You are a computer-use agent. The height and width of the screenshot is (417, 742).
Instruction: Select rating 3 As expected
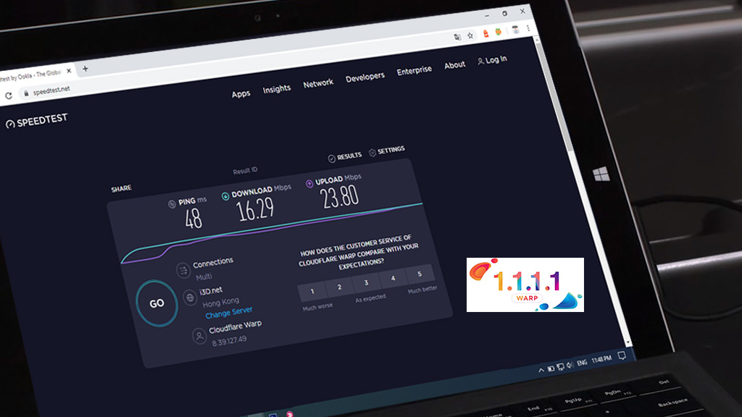click(x=366, y=282)
